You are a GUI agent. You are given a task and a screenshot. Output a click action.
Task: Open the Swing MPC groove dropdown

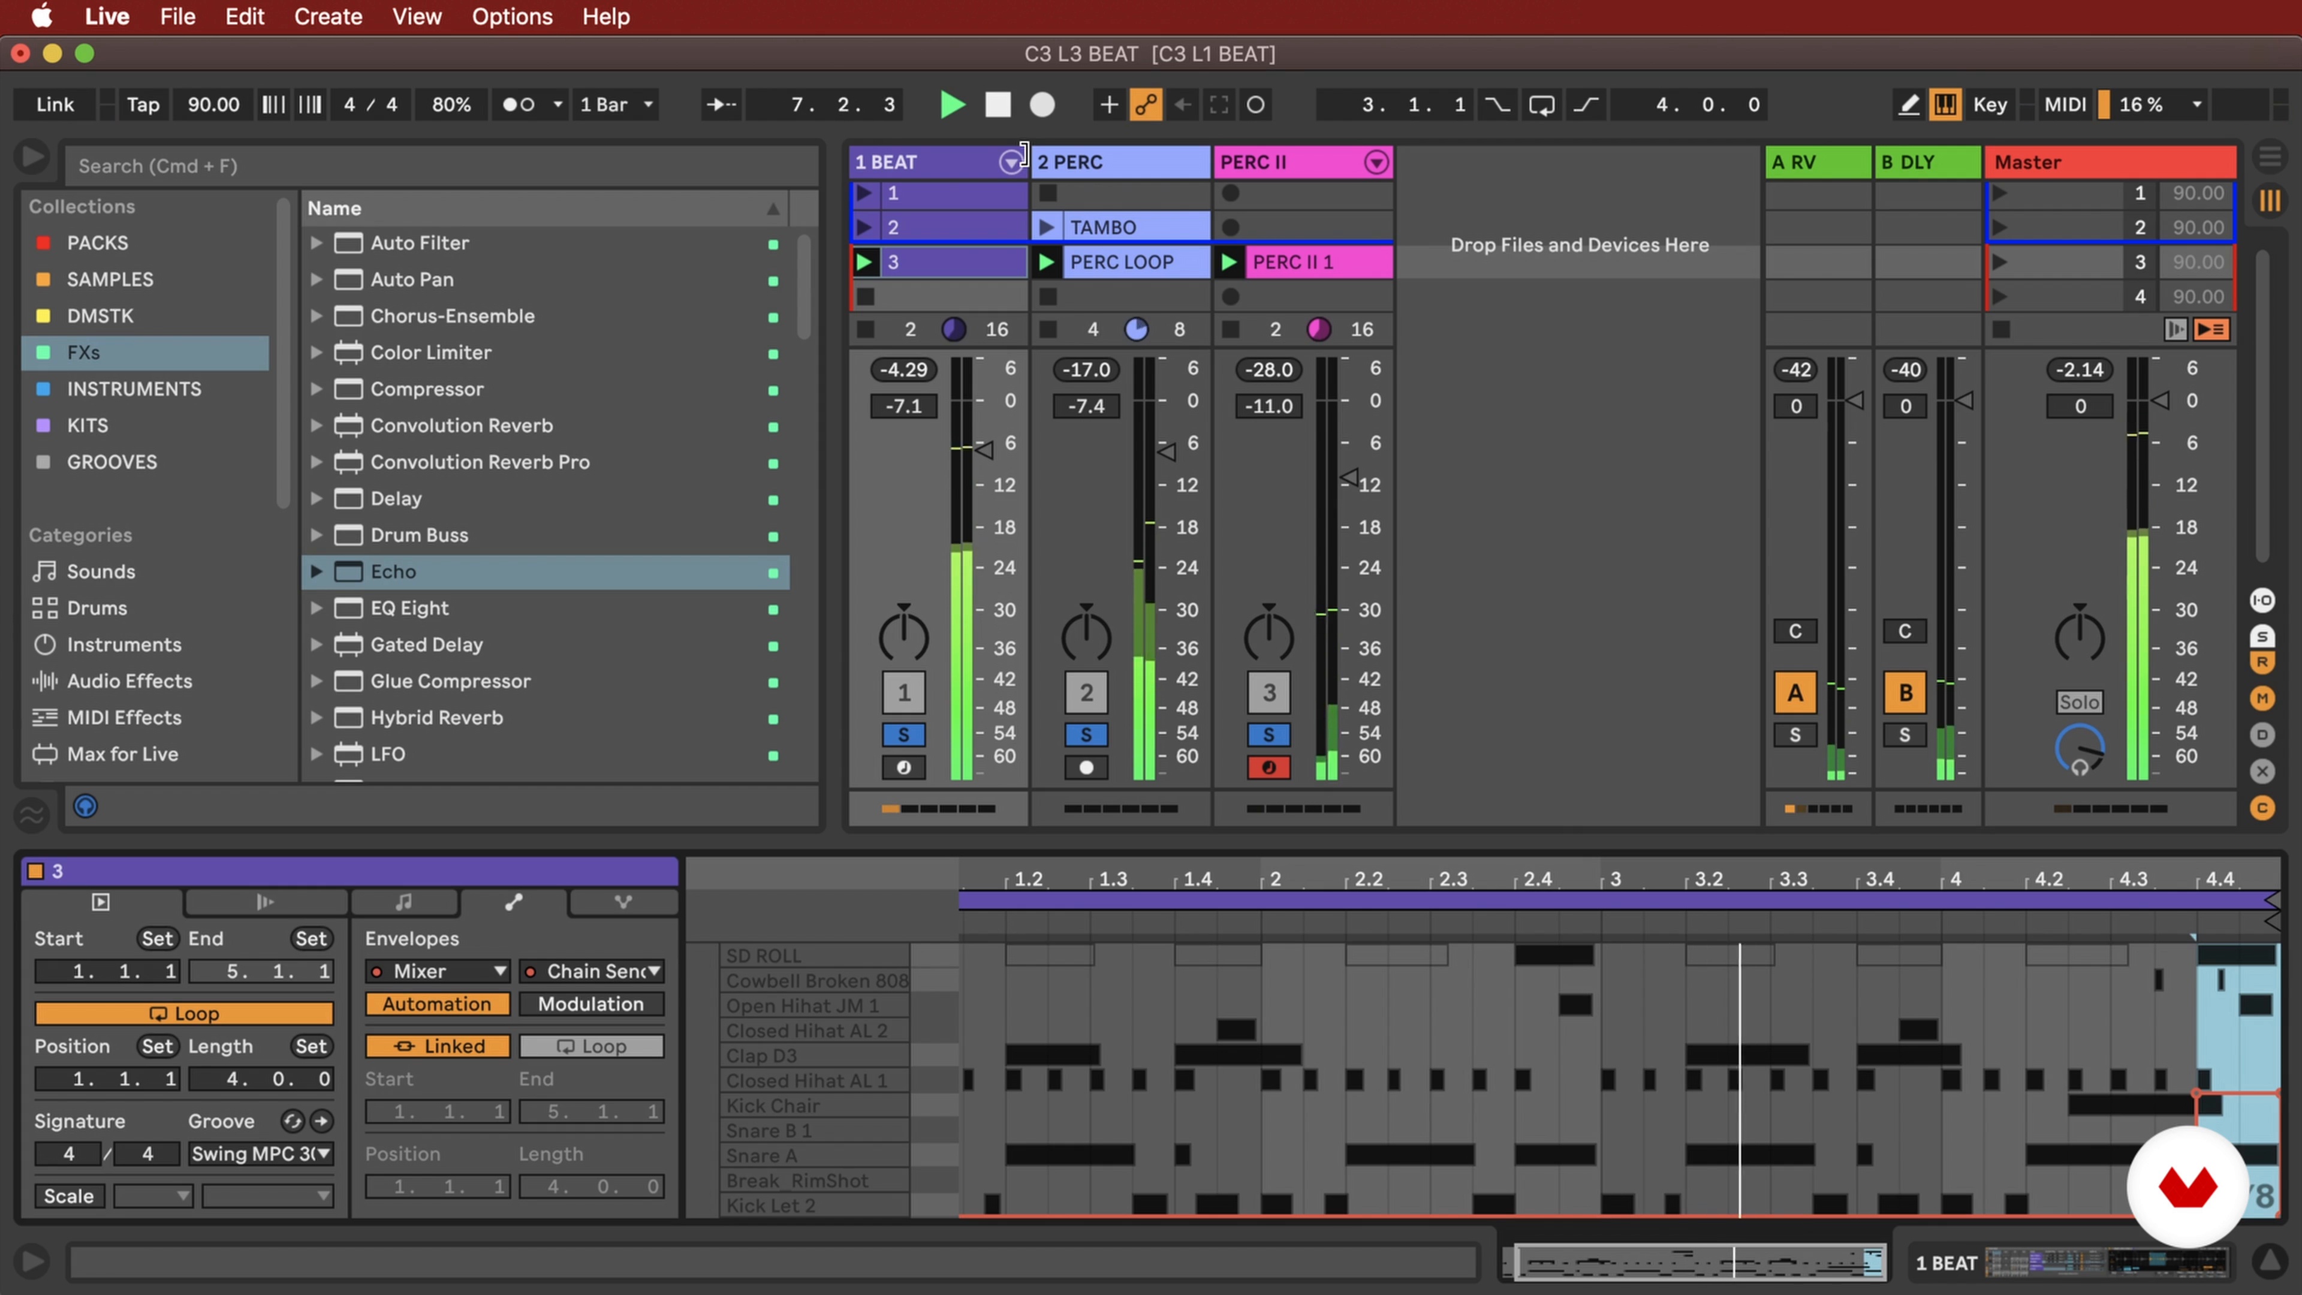pos(260,1154)
